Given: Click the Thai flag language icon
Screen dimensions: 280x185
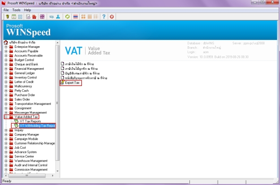Looking at the screenshot, I should click(76, 17).
